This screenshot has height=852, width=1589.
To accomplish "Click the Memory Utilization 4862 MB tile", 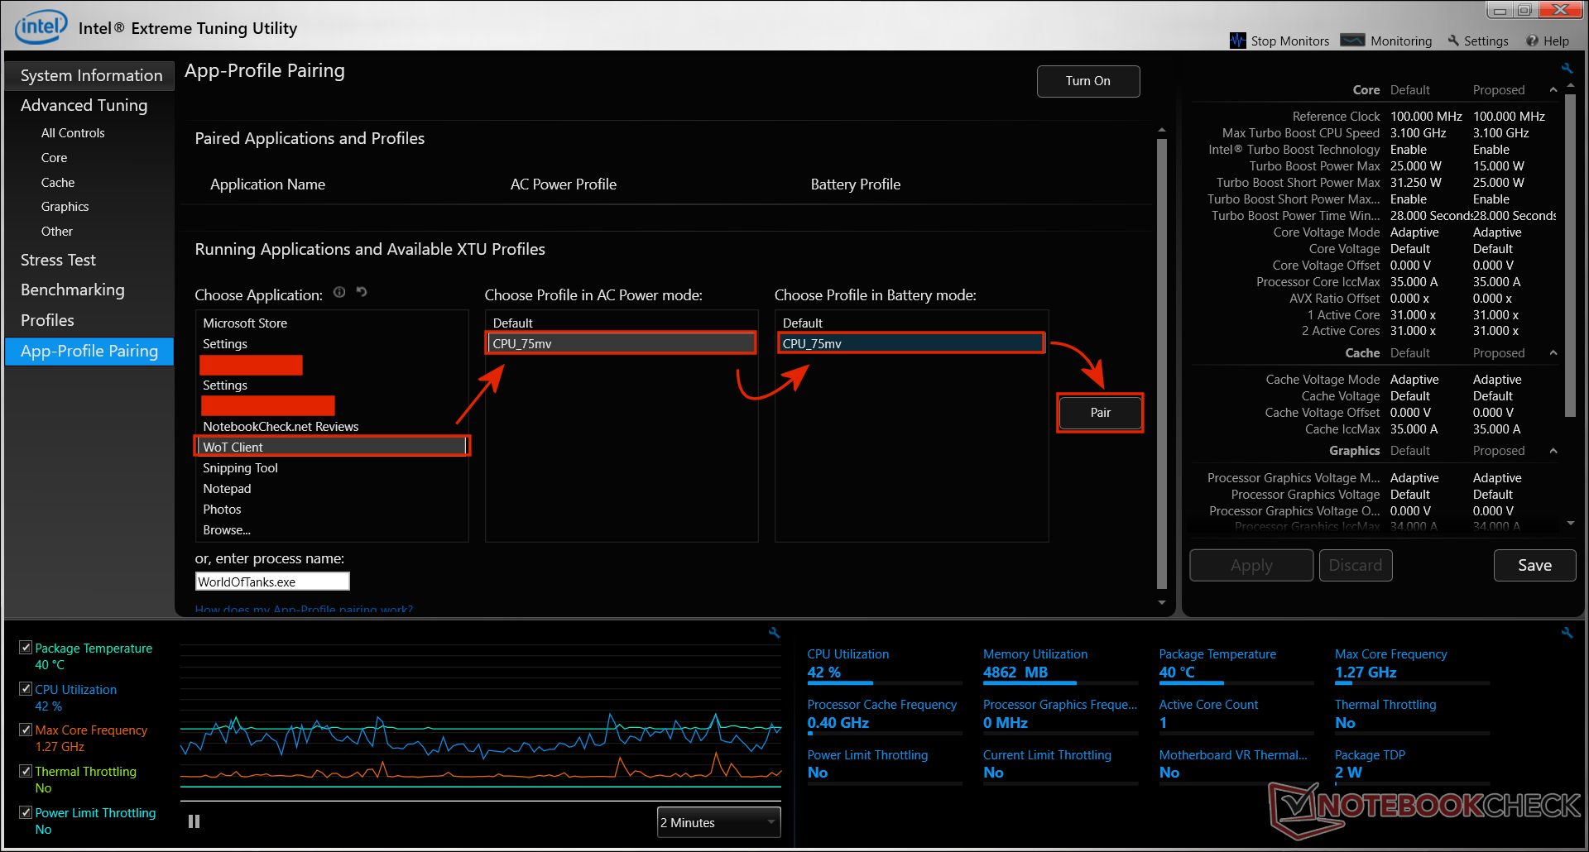I will pos(1060,665).
